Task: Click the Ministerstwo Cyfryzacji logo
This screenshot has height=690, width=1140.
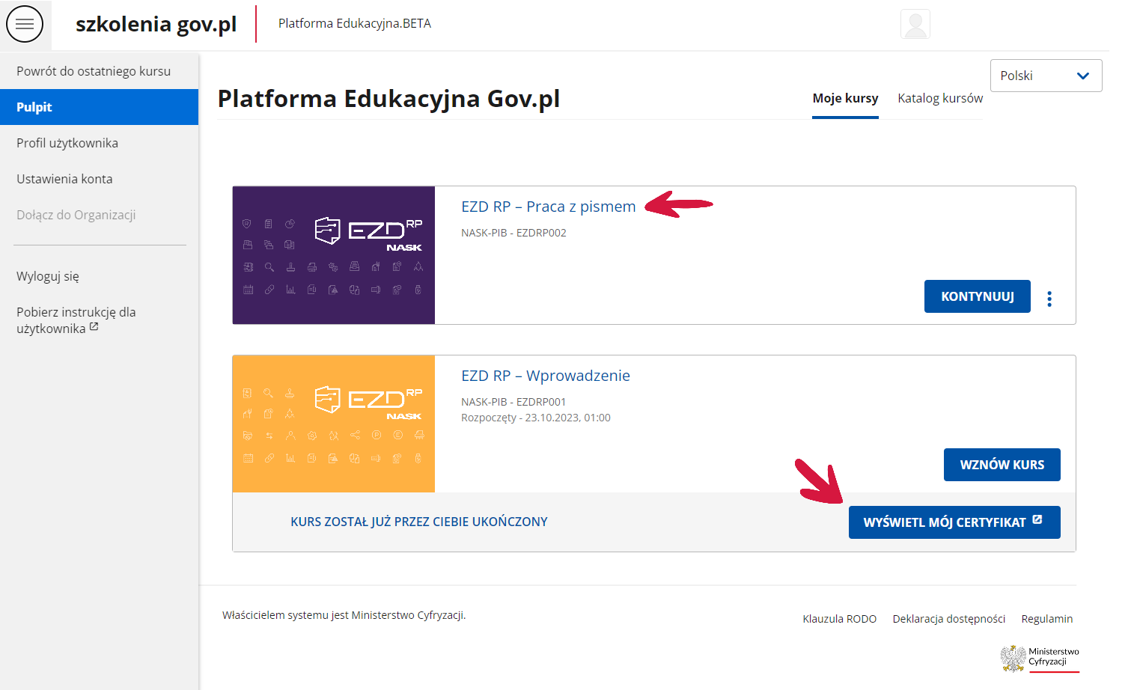Action: [1039, 658]
